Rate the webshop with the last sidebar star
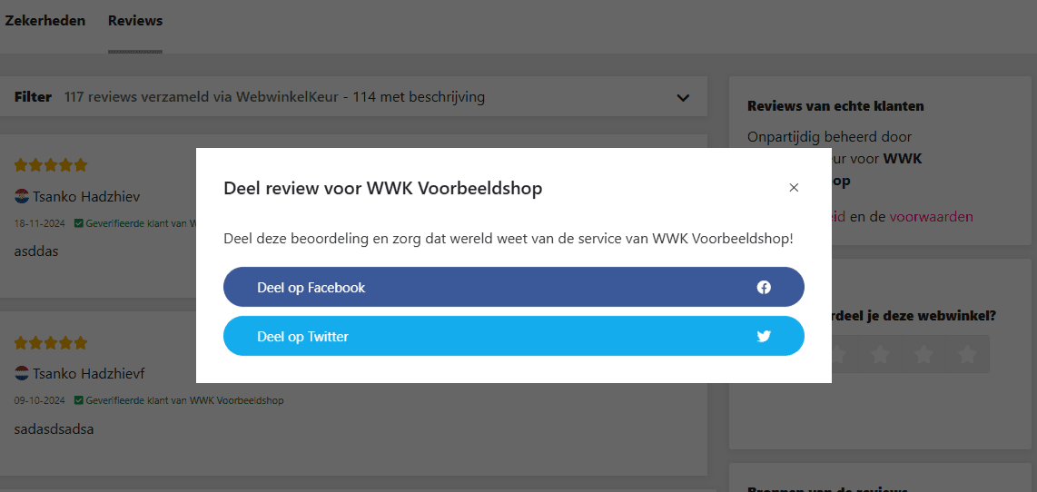 (968, 354)
